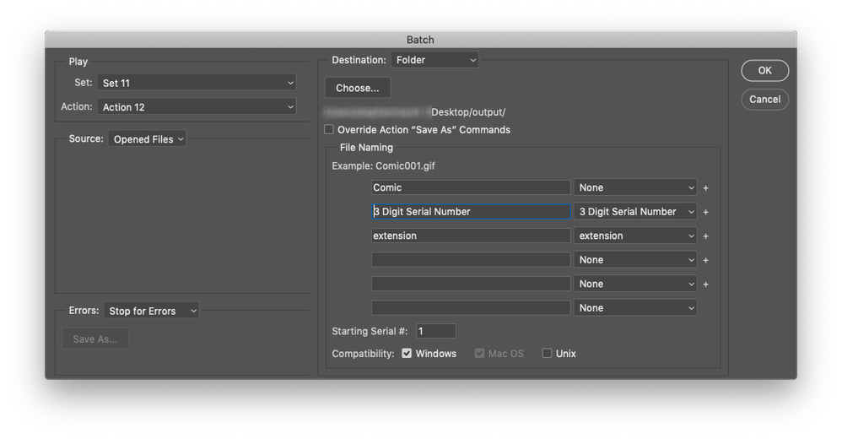
Task: Click the plus icon beside the fourth naming row
Action: point(705,260)
